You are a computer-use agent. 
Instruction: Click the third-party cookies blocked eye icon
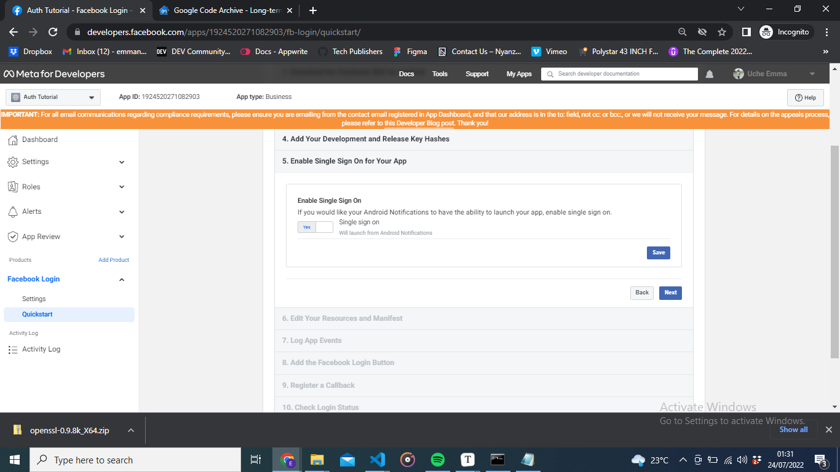(x=702, y=32)
